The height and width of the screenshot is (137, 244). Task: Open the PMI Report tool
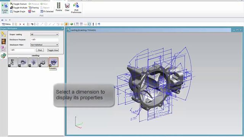pos(45,8)
